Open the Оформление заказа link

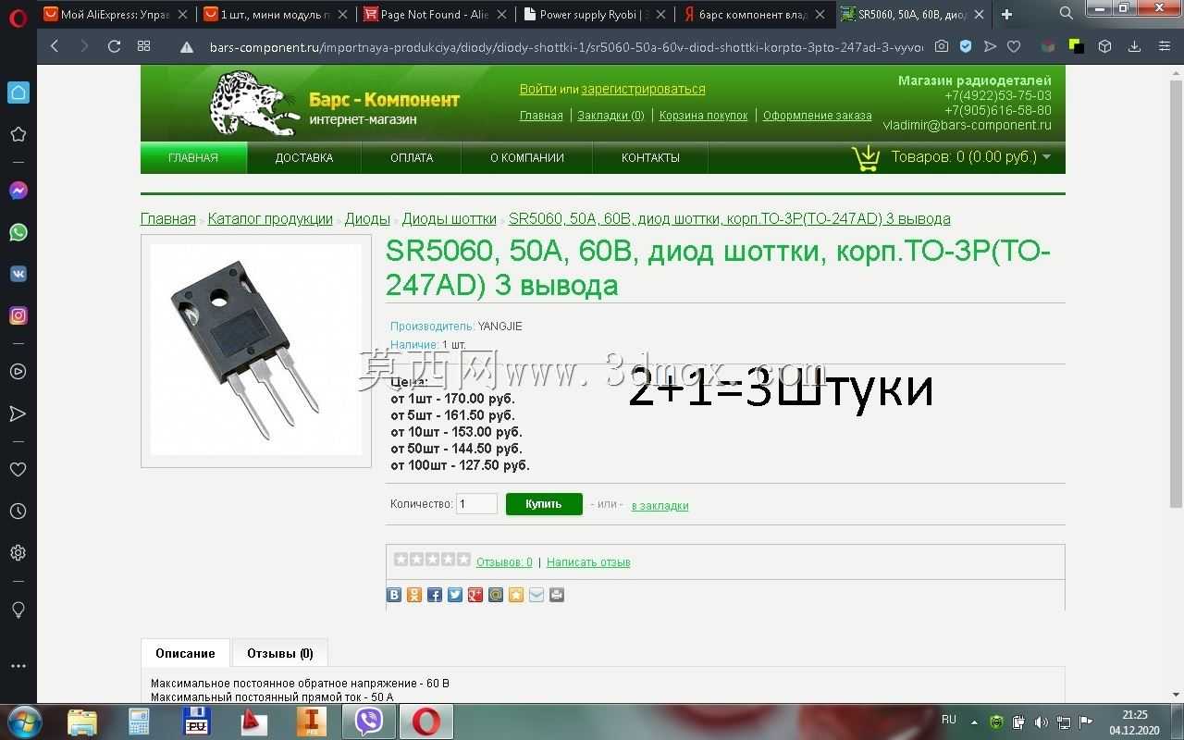point(818,116)
